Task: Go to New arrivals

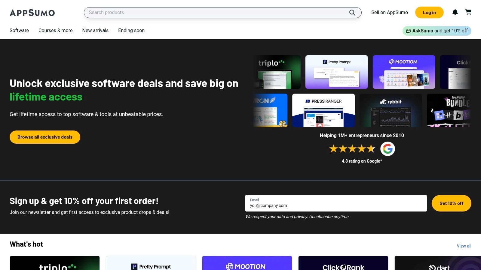Action: point(95,31)
